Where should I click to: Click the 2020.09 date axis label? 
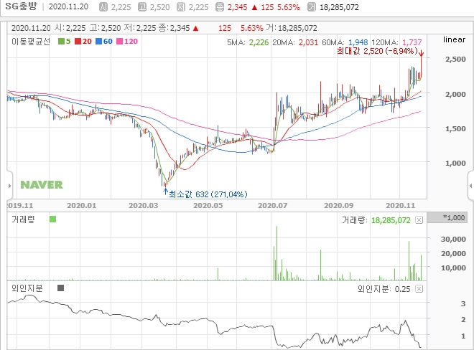[338, 206]
